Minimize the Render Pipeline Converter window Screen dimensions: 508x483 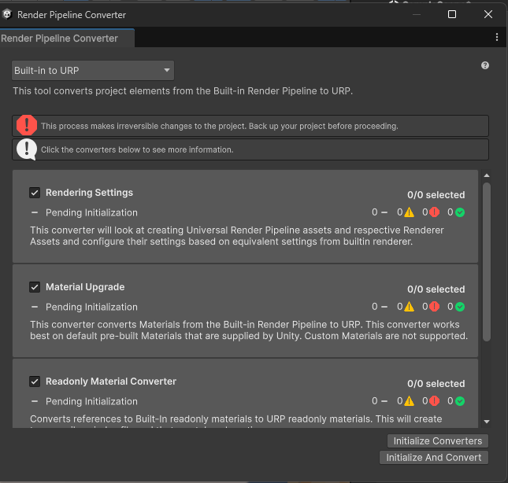417,15
